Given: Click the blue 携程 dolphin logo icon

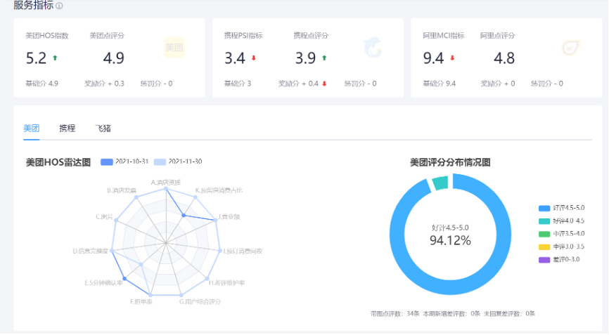Looking at the screenshot, I should (x=372, y=48).
